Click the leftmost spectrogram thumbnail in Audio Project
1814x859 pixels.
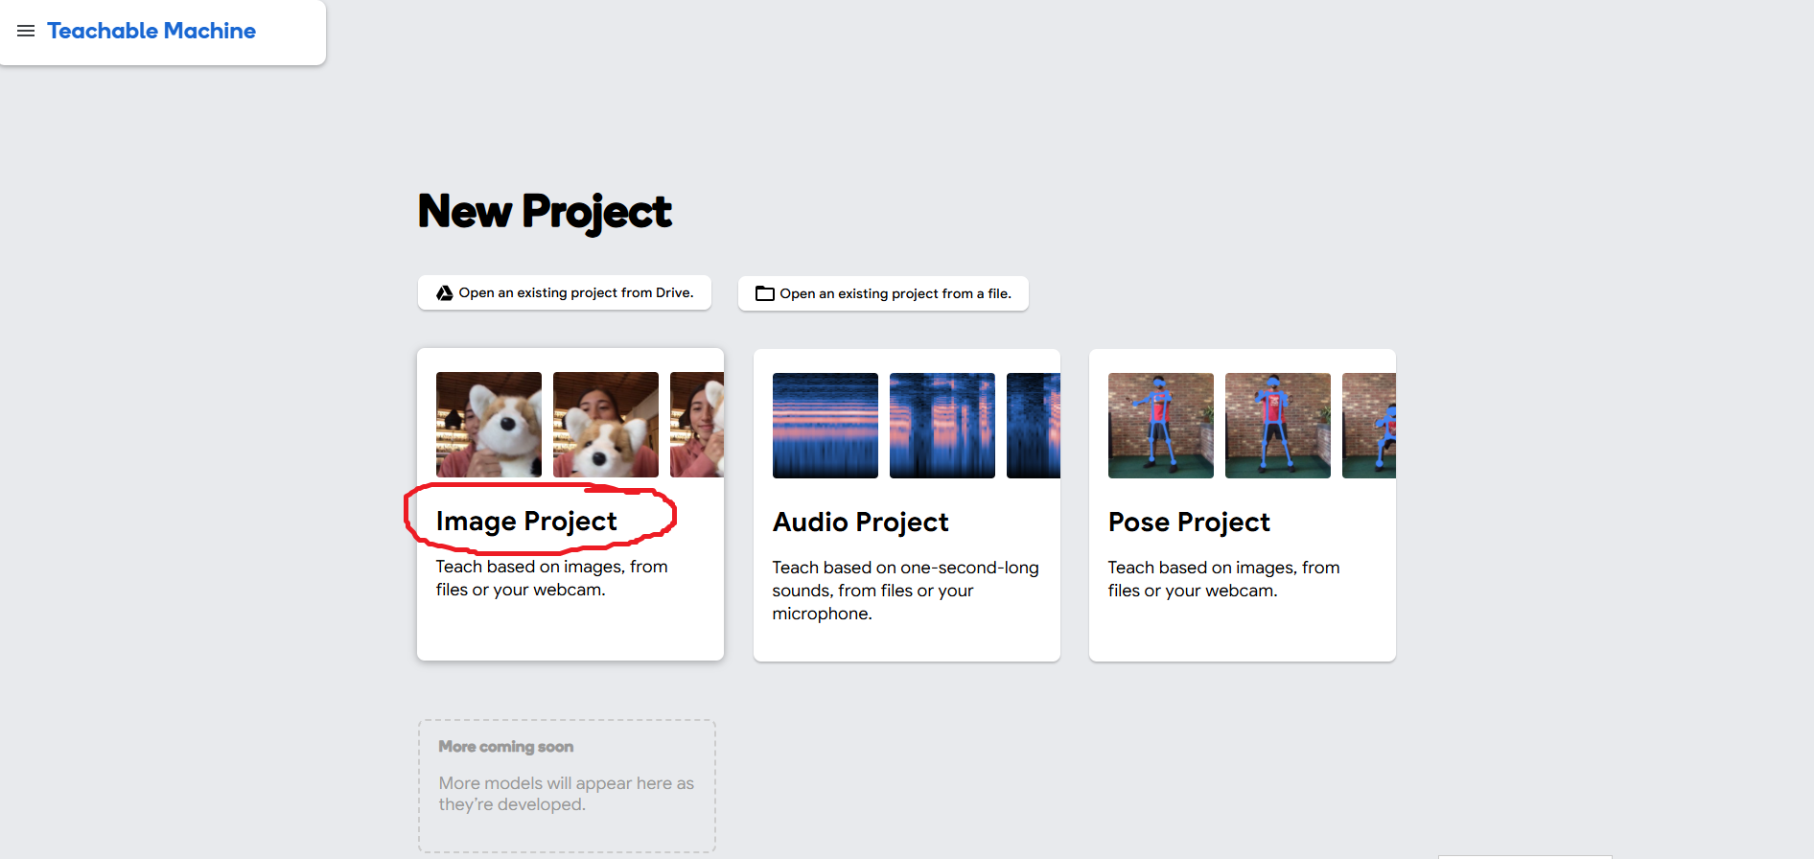pyautogui.click(x=826, y=426)
